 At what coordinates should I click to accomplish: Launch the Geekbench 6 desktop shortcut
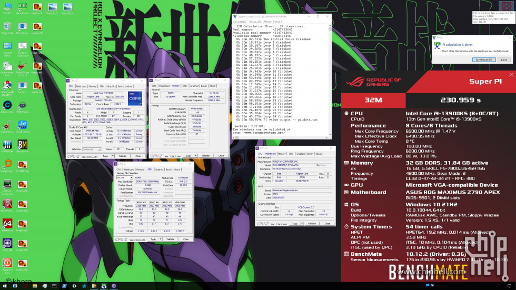click(22, 127)
